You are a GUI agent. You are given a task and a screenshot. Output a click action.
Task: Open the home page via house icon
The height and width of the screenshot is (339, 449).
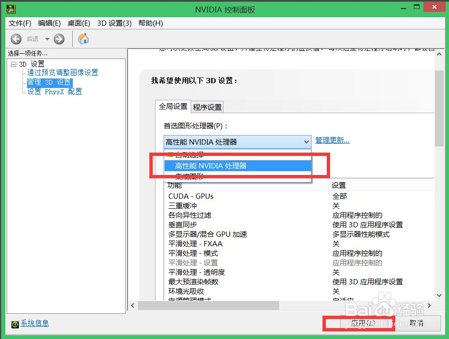pyautogui.click(x=83, y=39)
